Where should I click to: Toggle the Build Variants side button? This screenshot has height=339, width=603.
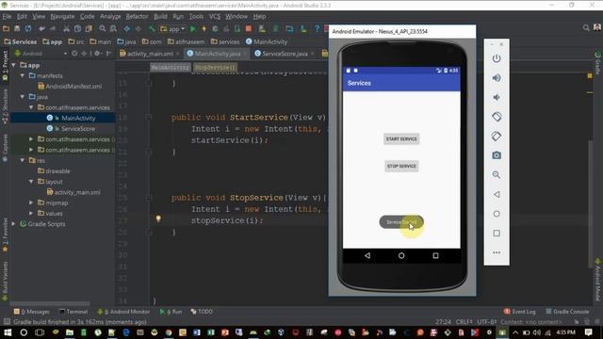(x=5, y=282)
